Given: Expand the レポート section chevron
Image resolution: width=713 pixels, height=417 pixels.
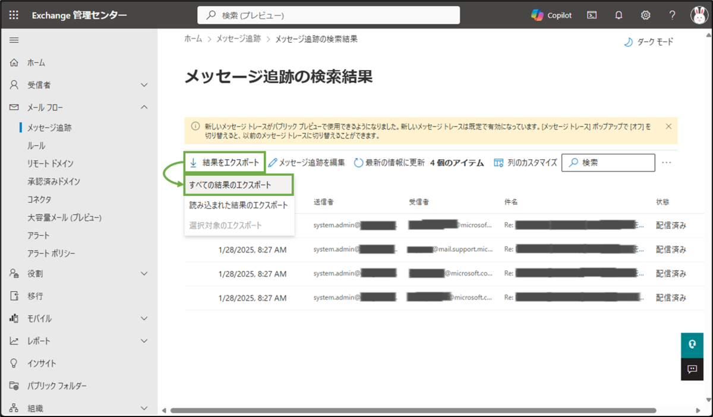Looking at the screenshot, I should (144, 341).
